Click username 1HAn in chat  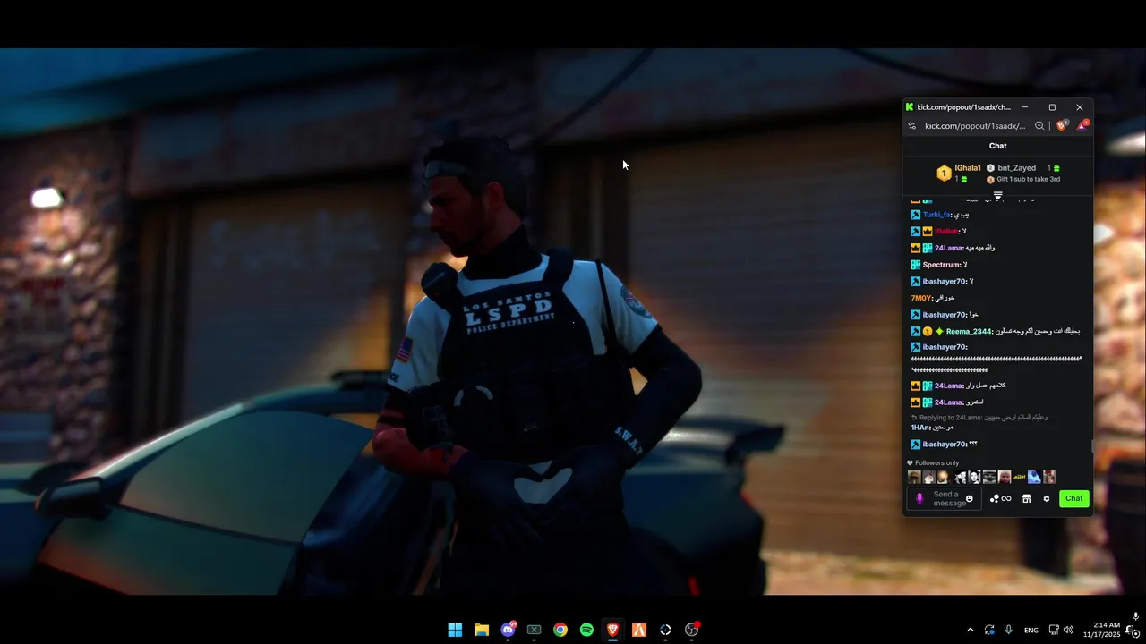[x=920, y=428]
